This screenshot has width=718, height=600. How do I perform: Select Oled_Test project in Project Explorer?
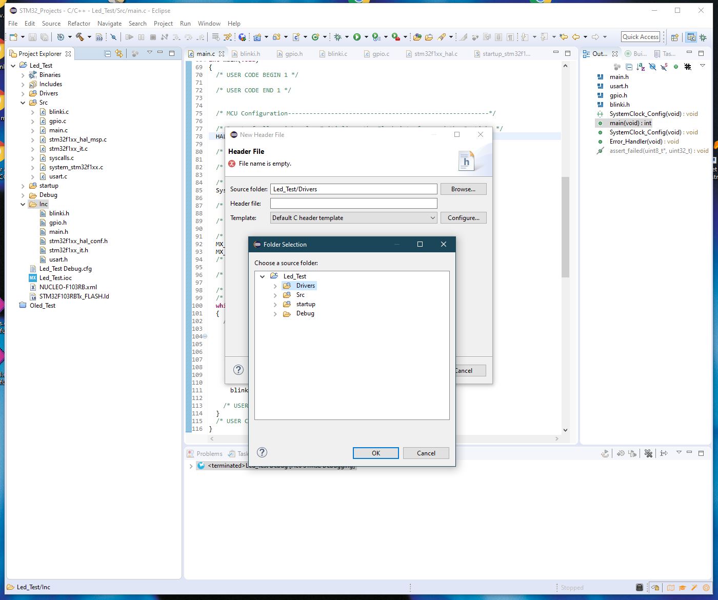pyautogui.click(x=42, y=306)
